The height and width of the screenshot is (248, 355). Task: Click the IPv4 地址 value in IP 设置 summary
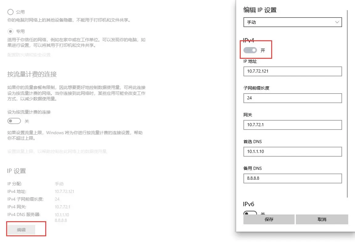point(64,191)
